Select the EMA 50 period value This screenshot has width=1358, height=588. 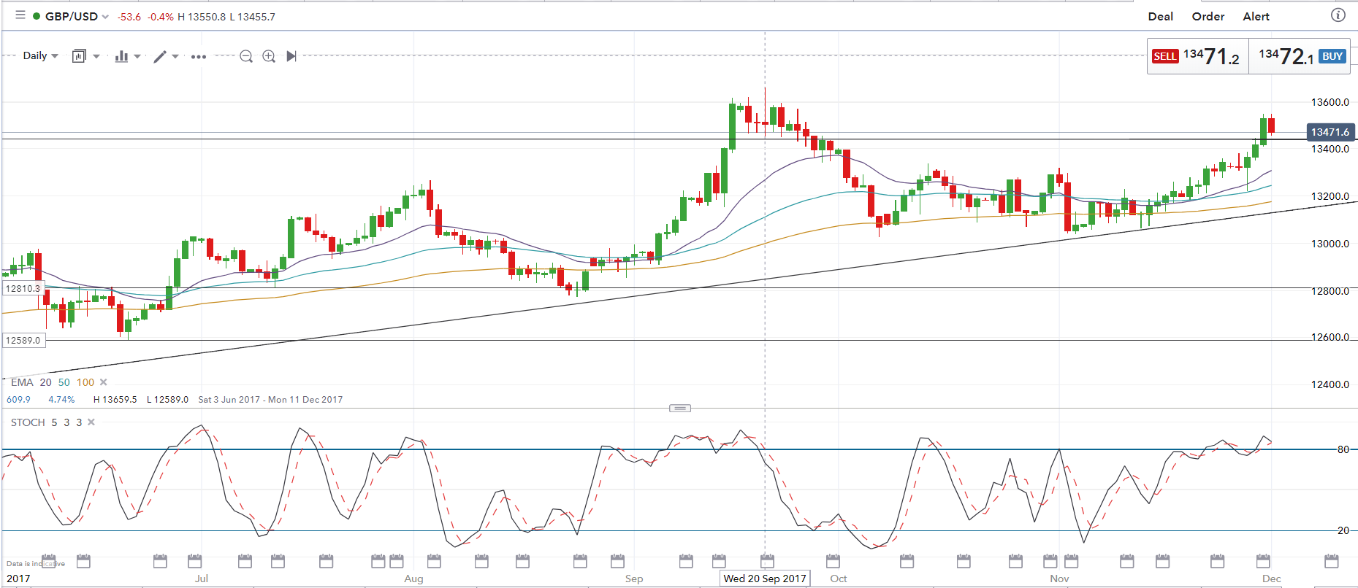click(x=64, y=382)
